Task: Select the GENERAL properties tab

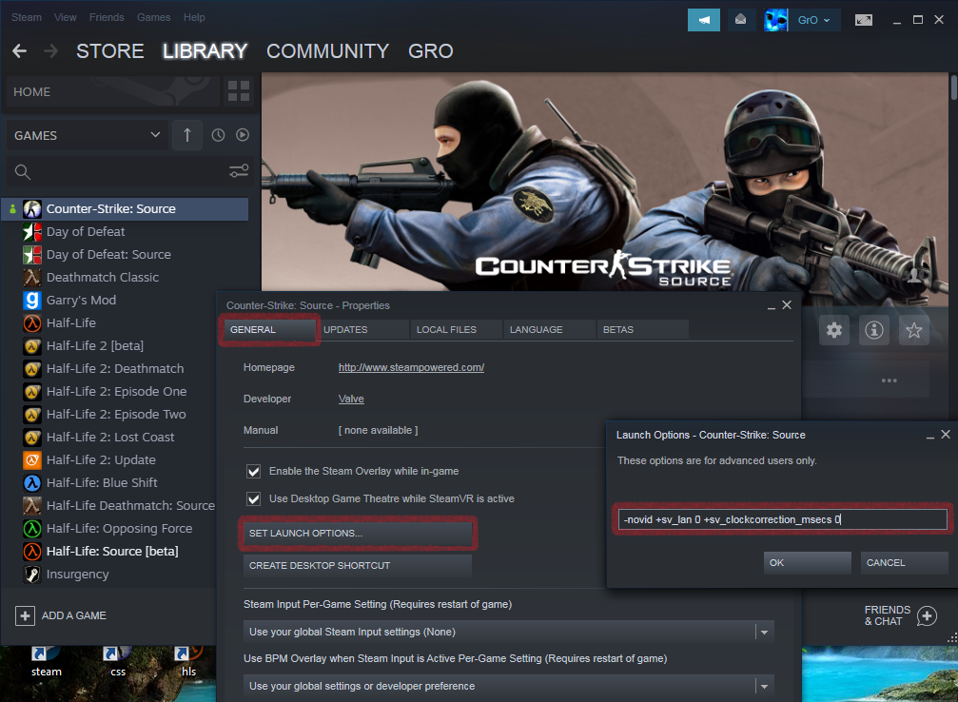Action: pos(269,329)
